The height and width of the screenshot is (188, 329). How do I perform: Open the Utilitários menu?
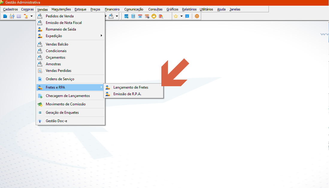(206, 9)
